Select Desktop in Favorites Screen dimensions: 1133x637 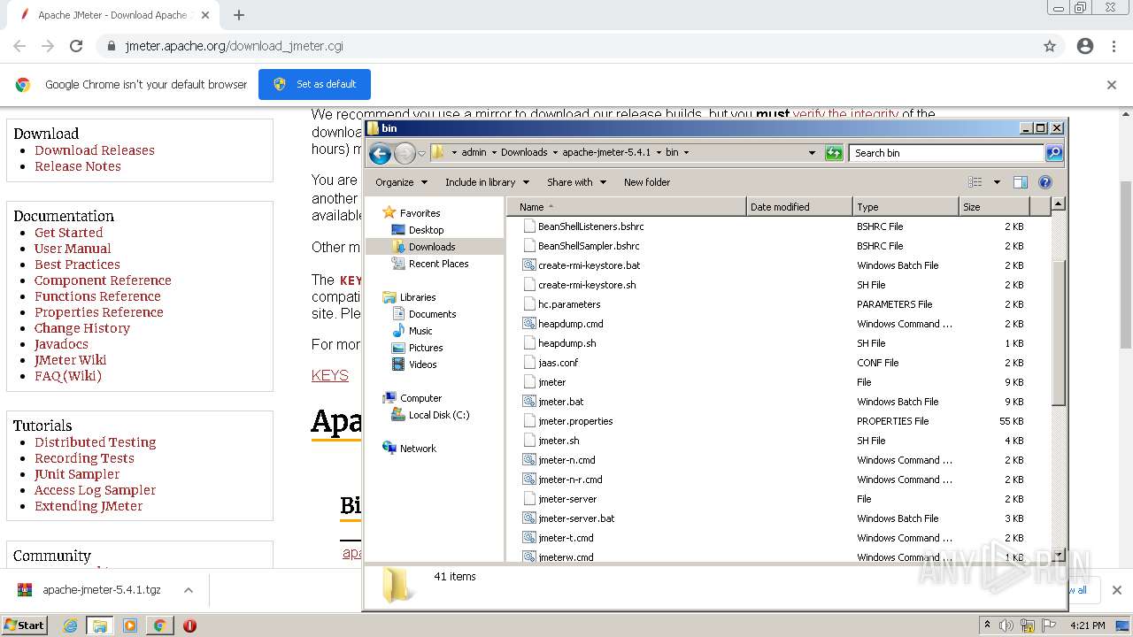pos(426,230)
